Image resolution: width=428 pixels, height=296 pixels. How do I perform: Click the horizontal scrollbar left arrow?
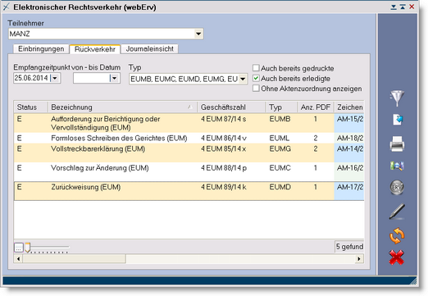(x=18, y=258)
